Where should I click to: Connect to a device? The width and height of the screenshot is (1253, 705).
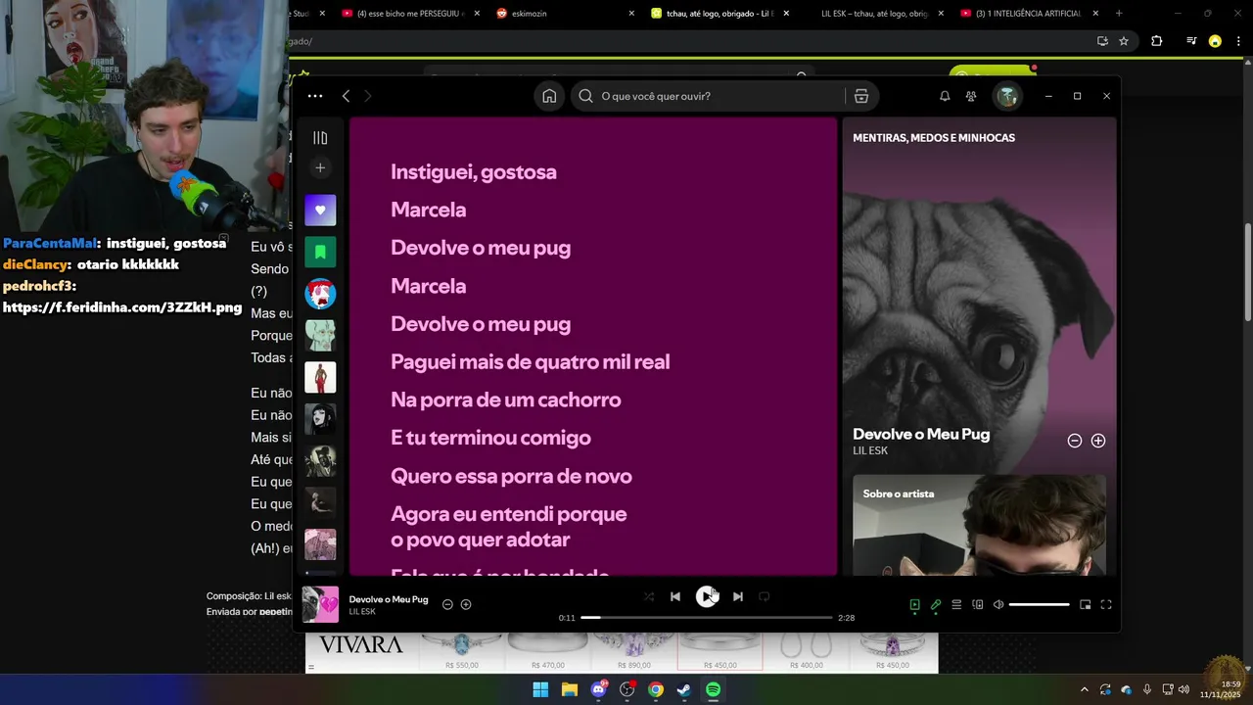coord(977,605)
